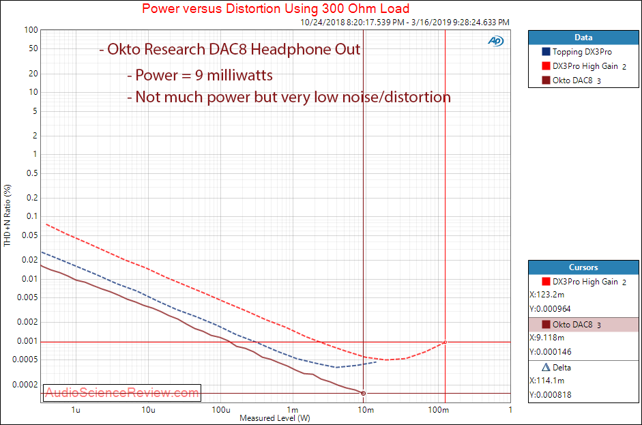This screenshot has height=425, width=642.
Task: Click the "0.0005" tick label on vertical axis
Action: pos(25,360)
